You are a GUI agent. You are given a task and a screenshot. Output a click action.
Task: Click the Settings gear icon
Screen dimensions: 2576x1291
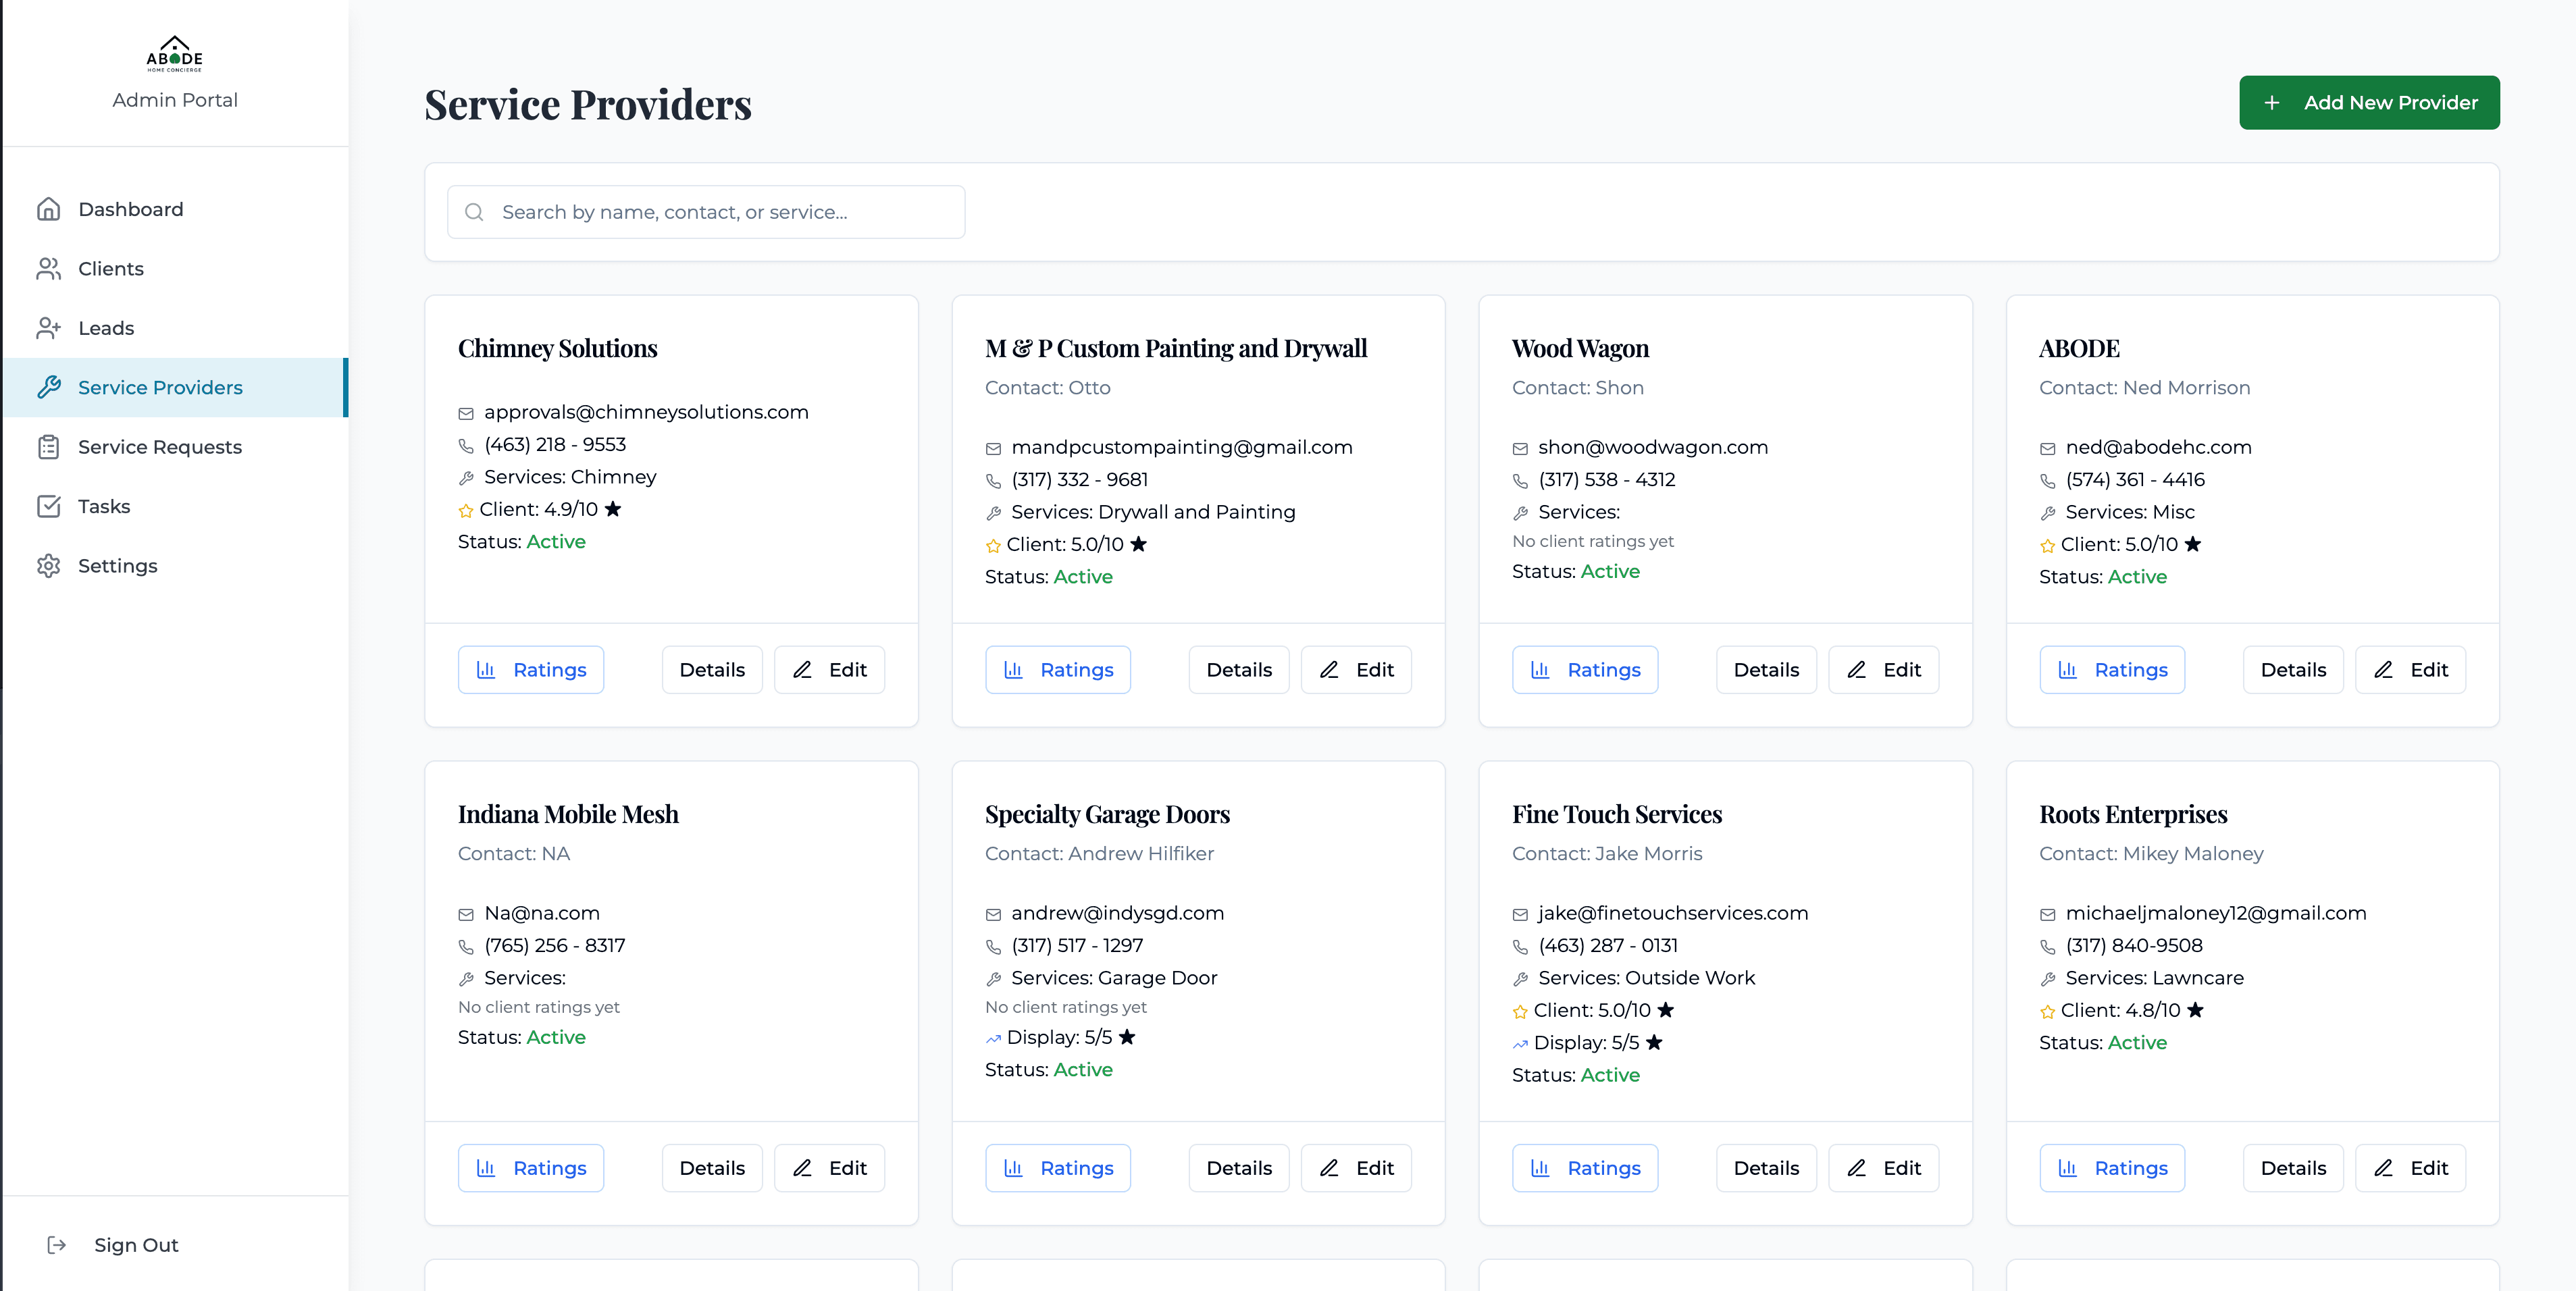tap(48, 566)
